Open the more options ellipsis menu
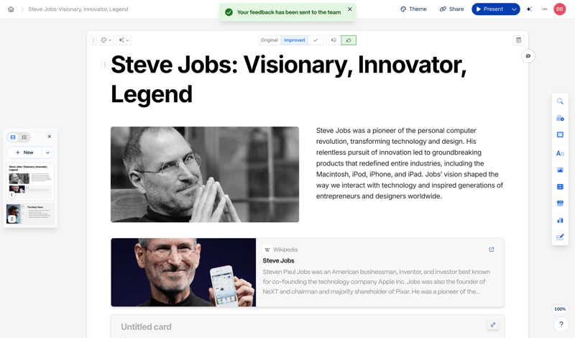 [x=544, y=9]
